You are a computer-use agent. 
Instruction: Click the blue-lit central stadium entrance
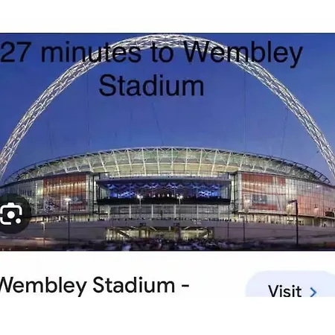[164, 190]
